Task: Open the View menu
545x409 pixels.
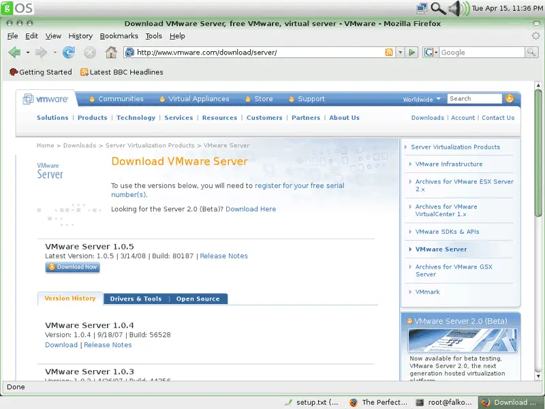Action: (x=53, y=36)
